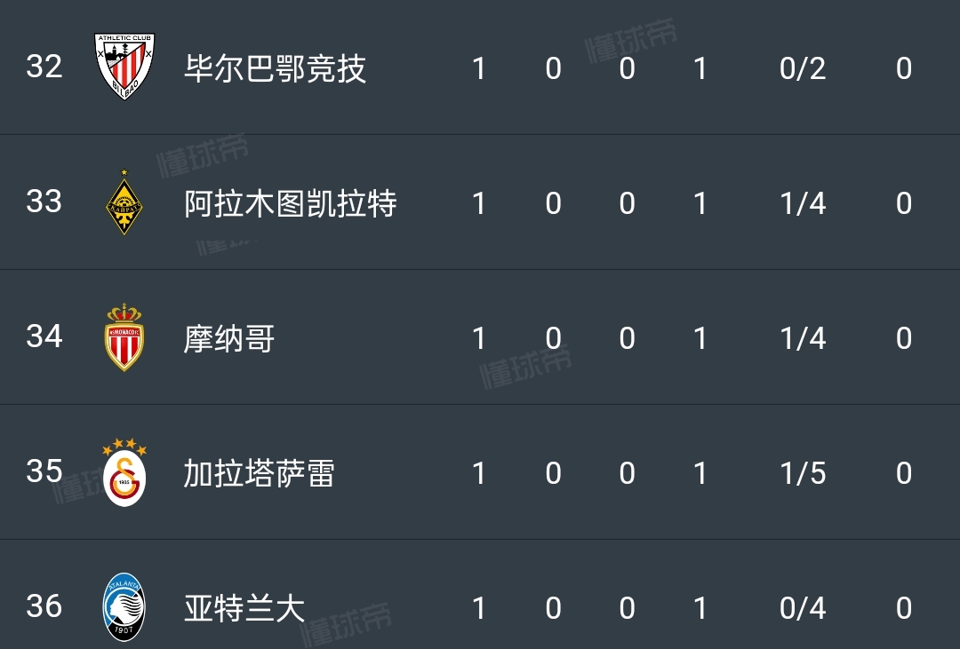Click rank number 35
Image resolution: width=960 pixels, height=649 pixels.
[44, 471]
